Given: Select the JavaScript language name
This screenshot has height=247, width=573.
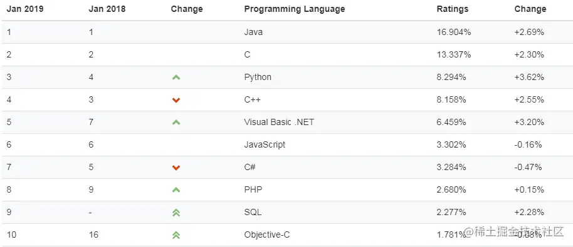Looking at the screenshot, I should [265, 144].
